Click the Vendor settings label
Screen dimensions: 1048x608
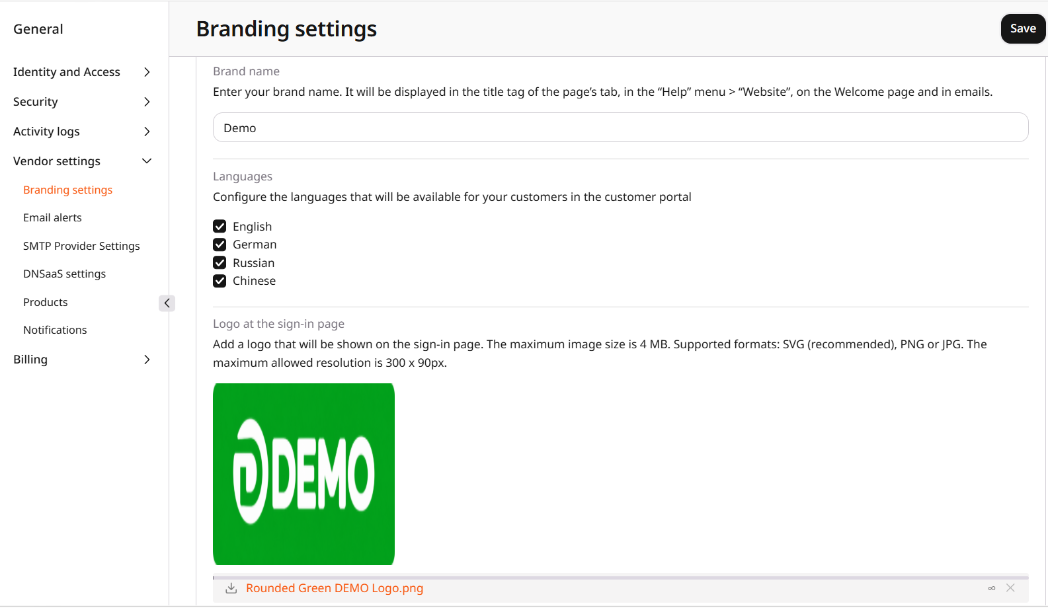57,161
